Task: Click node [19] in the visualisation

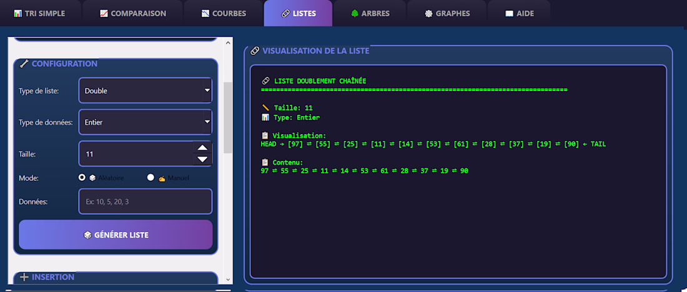Action: pyautogui.click(x=544, y=144)
